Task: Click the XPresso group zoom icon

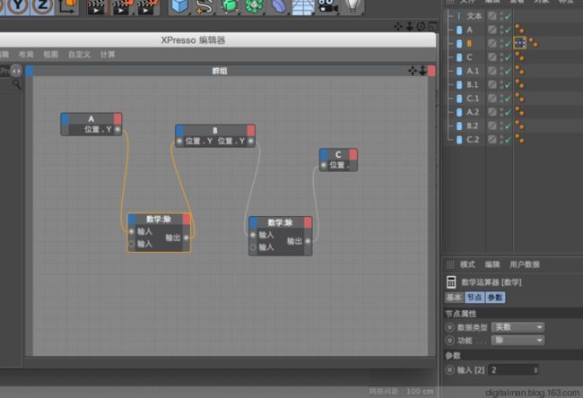Action: (x=422, y=71)
